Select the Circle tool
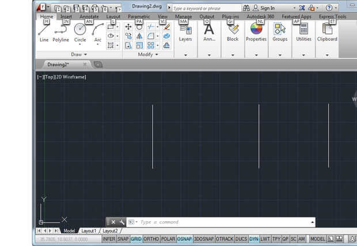The image size is (357, 246). [80, 34]
